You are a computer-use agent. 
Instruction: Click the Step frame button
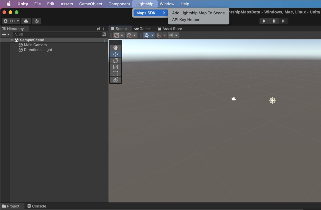point(284,21)
